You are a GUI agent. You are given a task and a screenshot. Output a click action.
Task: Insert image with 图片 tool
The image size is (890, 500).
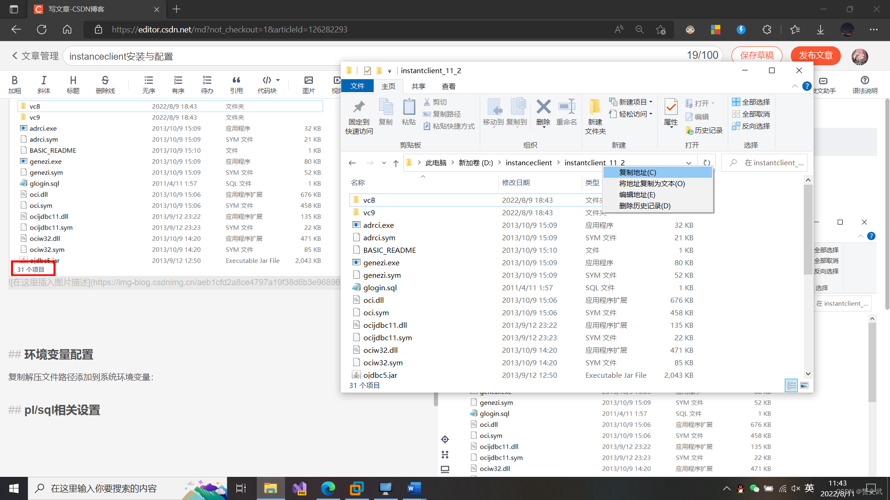309,84
